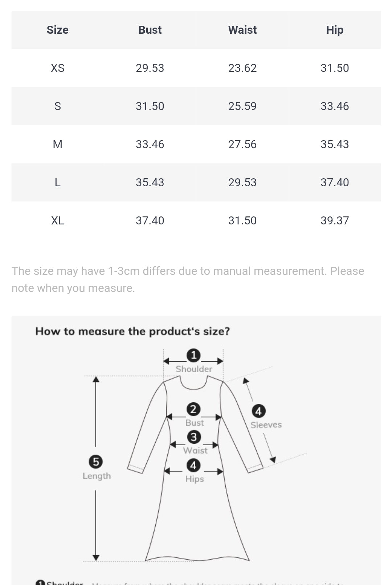Choose the M size row label
The height and width of the screenshot is (585, 392).
click(57, 144)
